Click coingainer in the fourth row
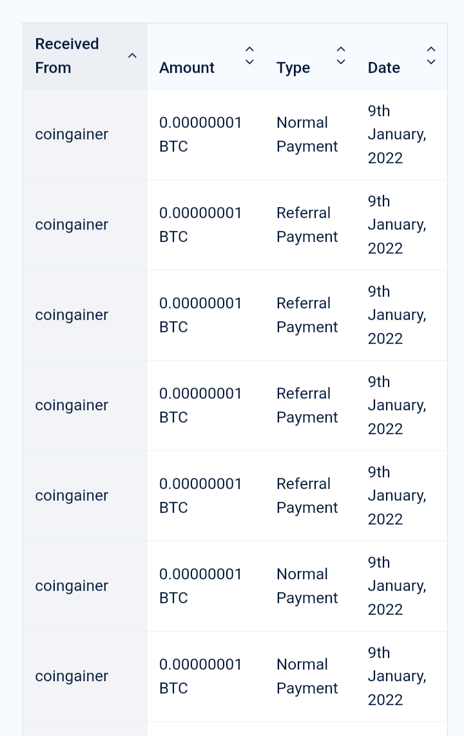The width and height of the screenshot is (464, 736). (x=72, y=405)
